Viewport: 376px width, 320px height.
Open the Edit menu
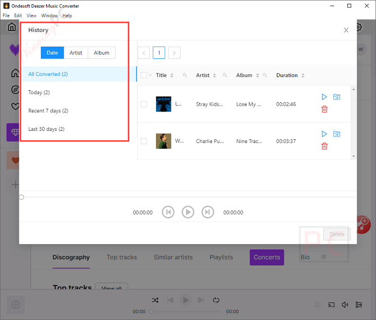tap(18, 16)
